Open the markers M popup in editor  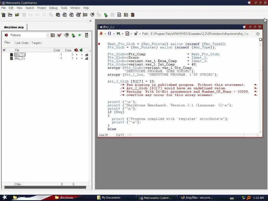pyautogui.click(x=119, y=33)
